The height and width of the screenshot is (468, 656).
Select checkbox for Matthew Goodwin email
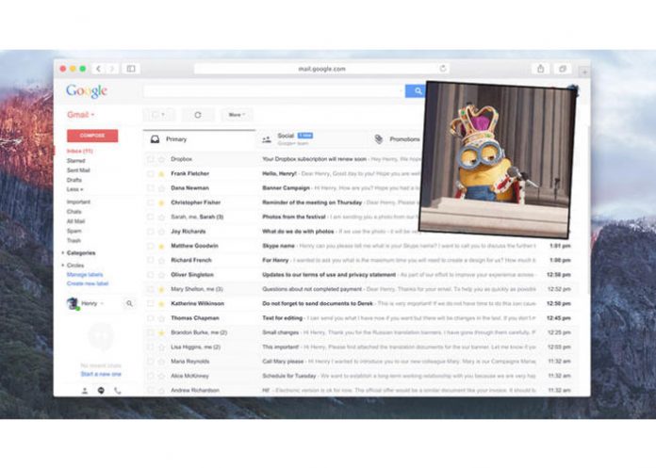[151, 246]
